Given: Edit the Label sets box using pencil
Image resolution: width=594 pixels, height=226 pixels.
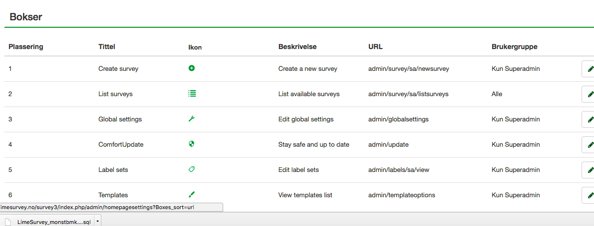Looking at the screenshot, I should [x=590, y=170].
